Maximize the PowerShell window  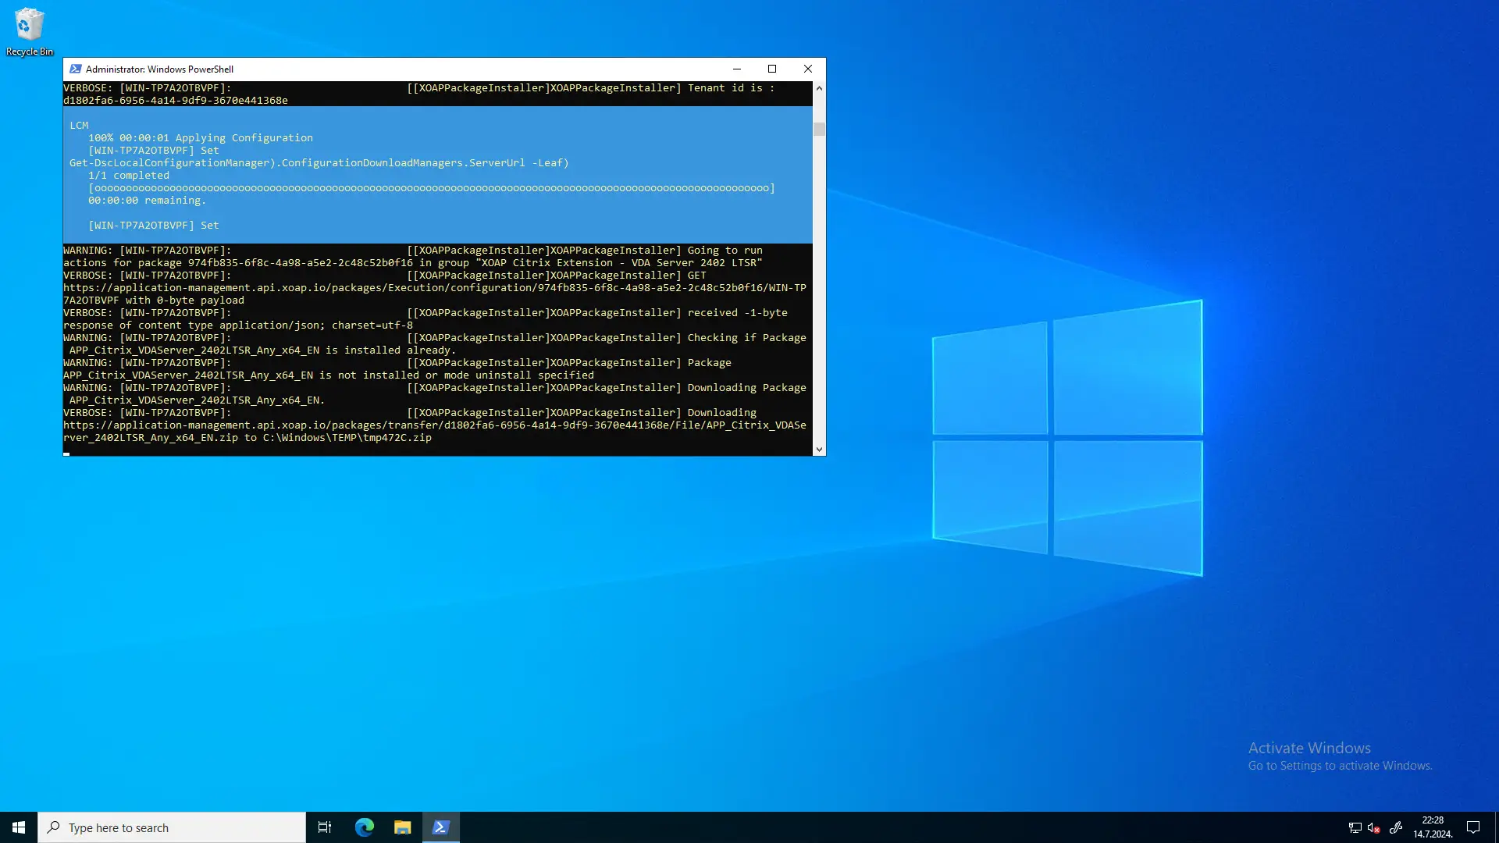tap(772, 69)
